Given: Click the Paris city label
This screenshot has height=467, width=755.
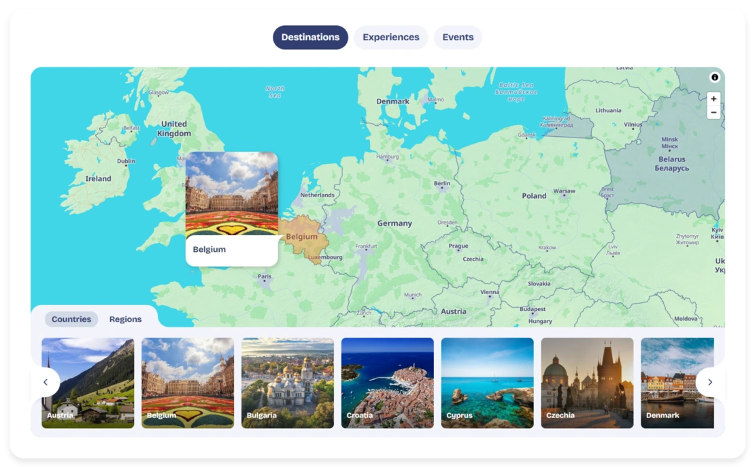Looking at the screenshot, I should pyautogui.click(x=265, y=276).
